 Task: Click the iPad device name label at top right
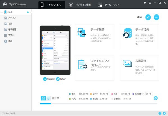pos(140,17)
